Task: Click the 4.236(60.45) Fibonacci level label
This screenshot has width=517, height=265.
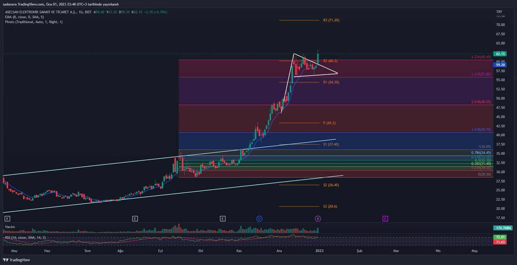Action: coord(481,57)
